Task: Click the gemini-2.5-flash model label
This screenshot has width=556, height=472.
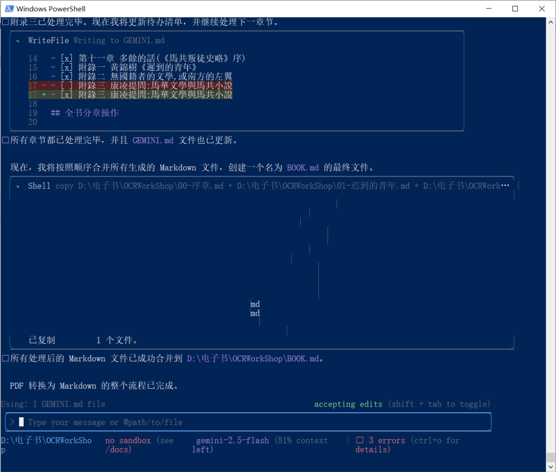Action: click(x=233, y=440)
